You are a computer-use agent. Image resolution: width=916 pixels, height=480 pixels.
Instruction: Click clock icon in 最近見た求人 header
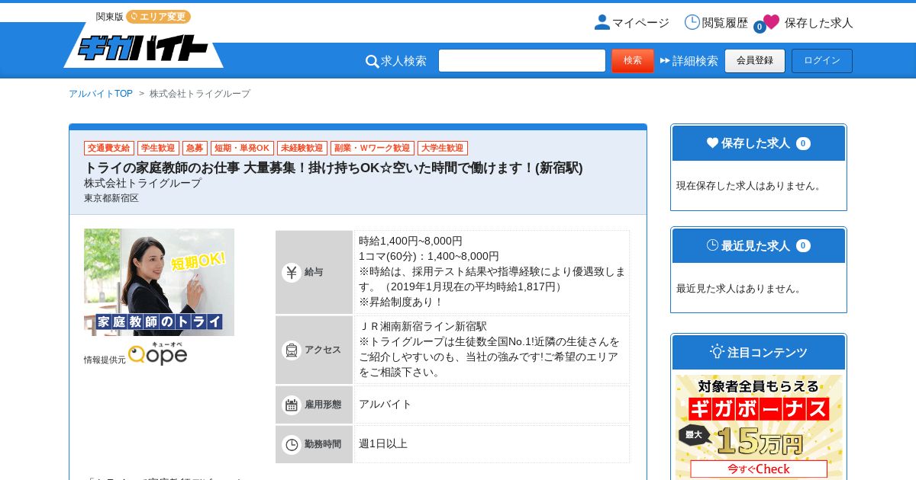712,245
